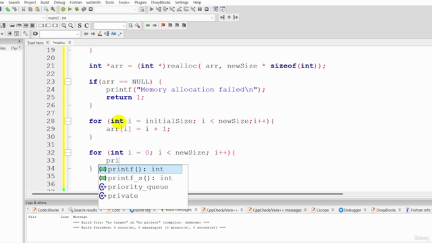The image size is (432, 243).
Task: Open the search text combo box
Action: click(x=109, y=26)
